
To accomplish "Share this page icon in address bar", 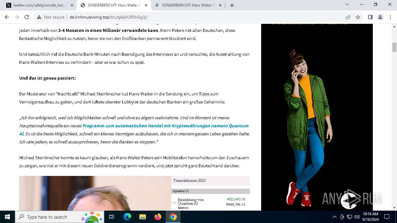I will (348, 17).
